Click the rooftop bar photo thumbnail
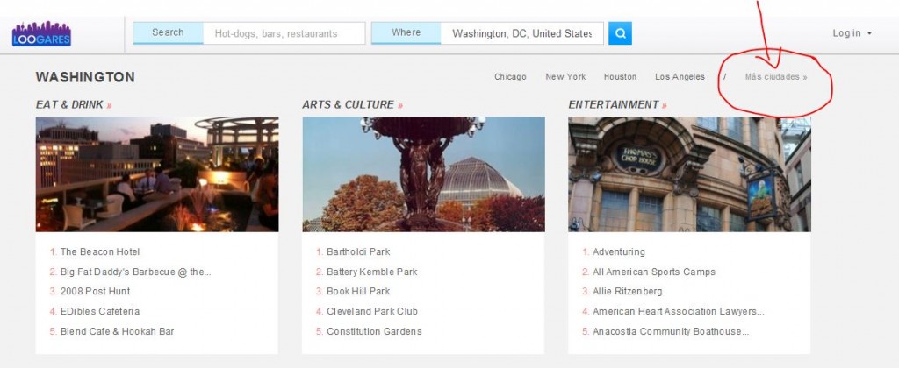Screen dimensions: 899x368 click(157, 173)
